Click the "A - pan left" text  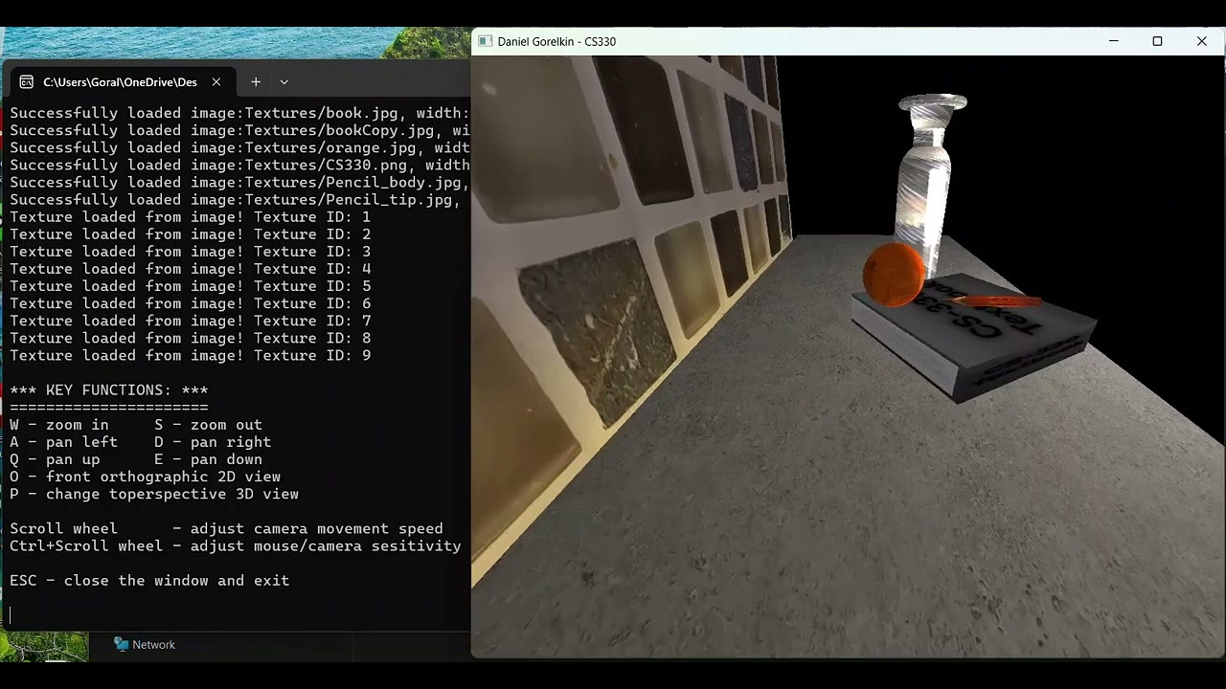click(x=63, y=442)
